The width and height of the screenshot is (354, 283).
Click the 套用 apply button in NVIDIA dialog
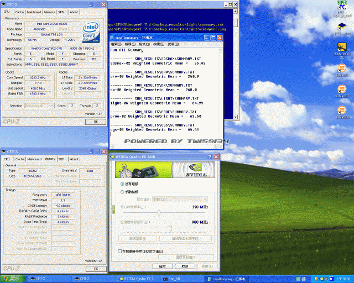[x=207, y=266]
